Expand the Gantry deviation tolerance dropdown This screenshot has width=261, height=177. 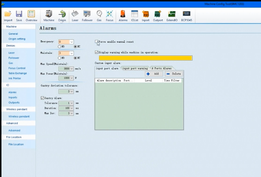(71, 91)
